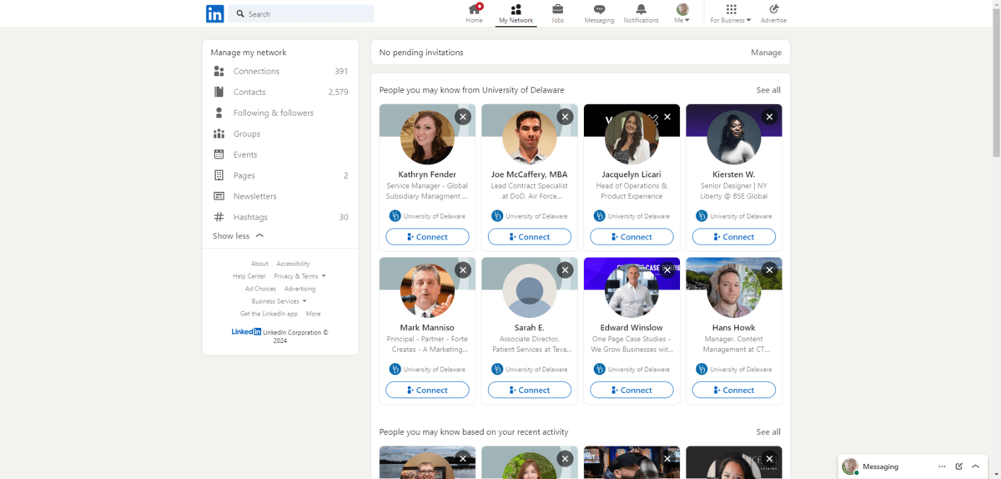The width and height of the screenshot is (1001, 479).
Task: Compose new message in messaging overlay
Action: (958, 466)
